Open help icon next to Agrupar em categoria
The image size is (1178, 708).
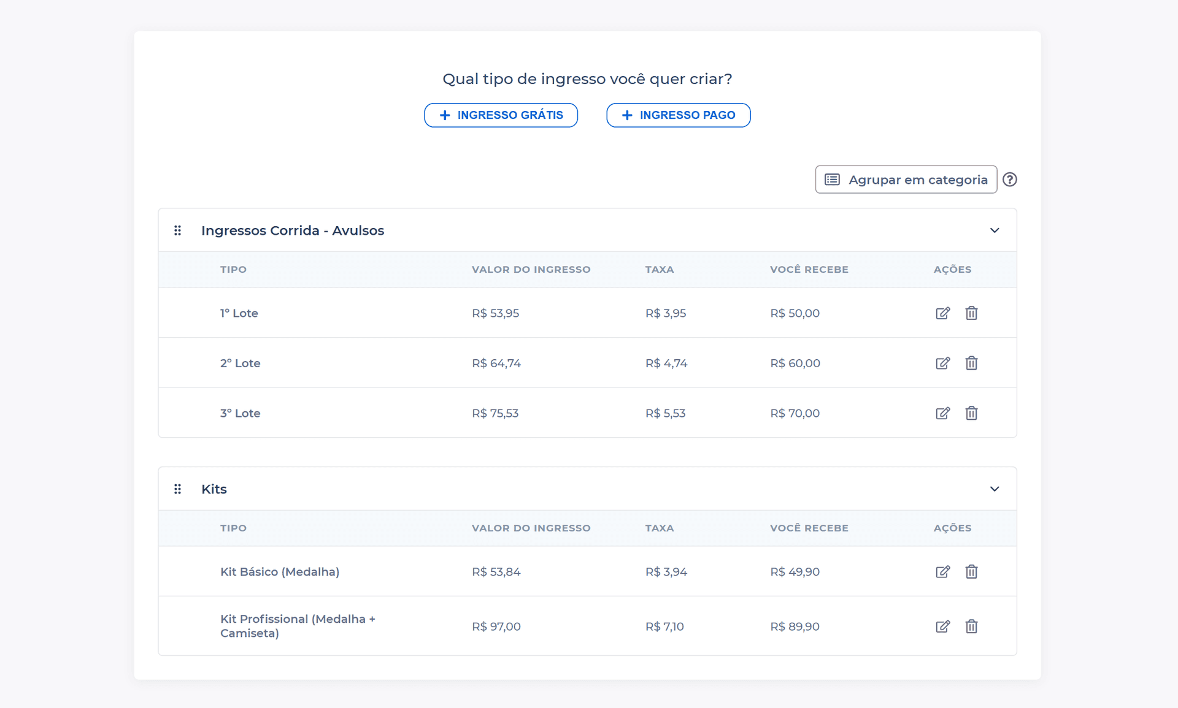pos(1009,180)
